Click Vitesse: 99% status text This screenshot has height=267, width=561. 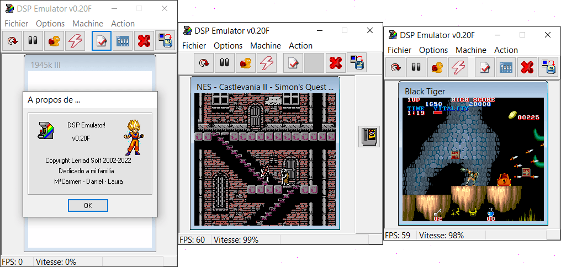pos(236,240)
